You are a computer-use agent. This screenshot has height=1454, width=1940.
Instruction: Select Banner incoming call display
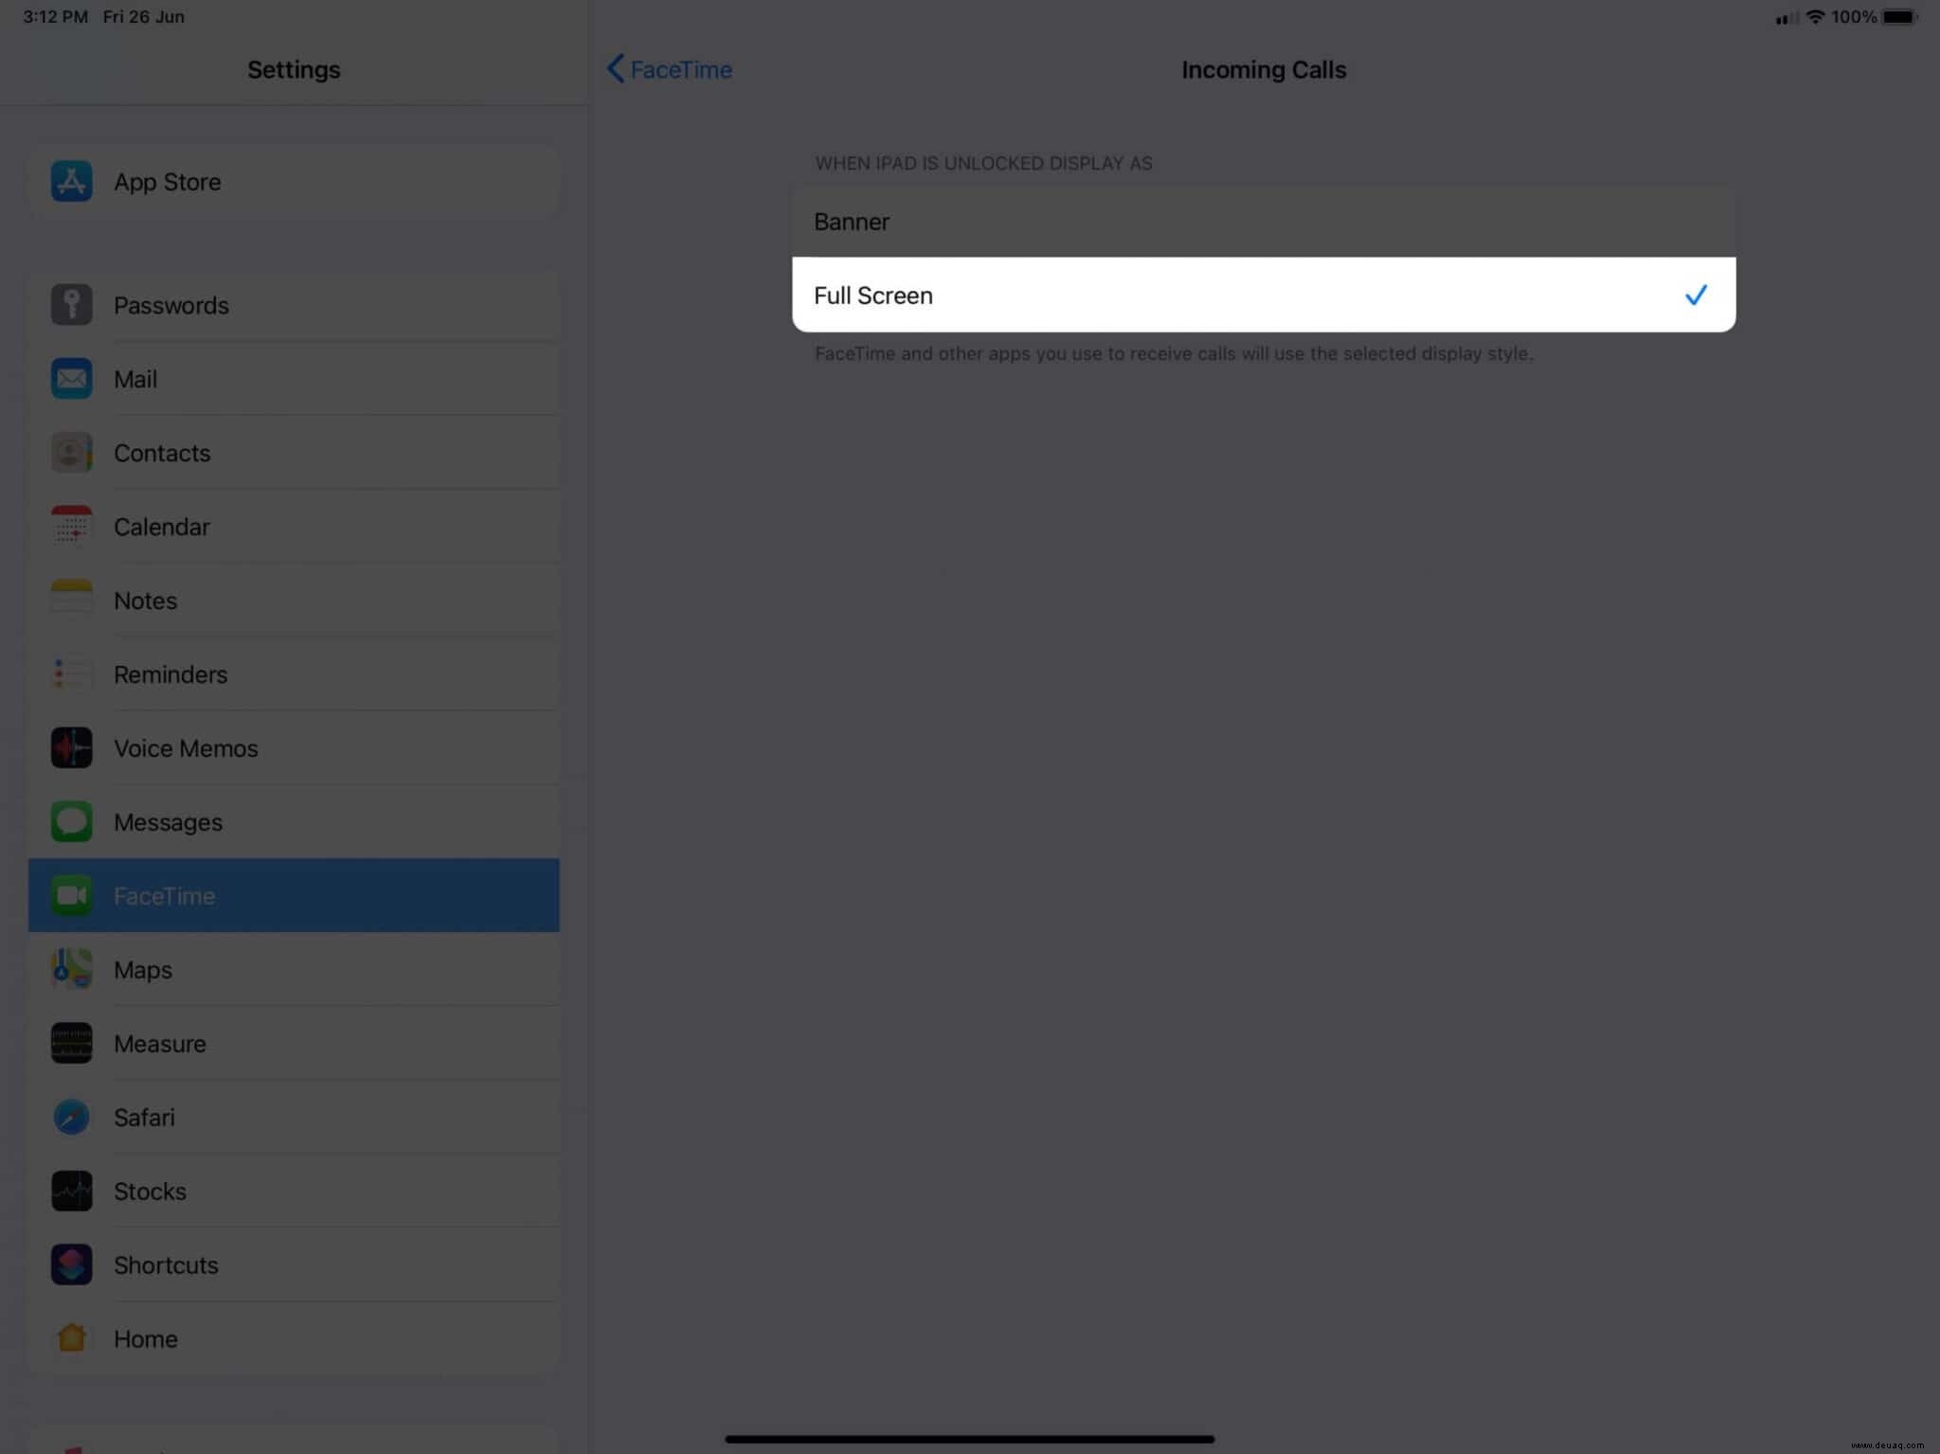[x=1264, y=222]
